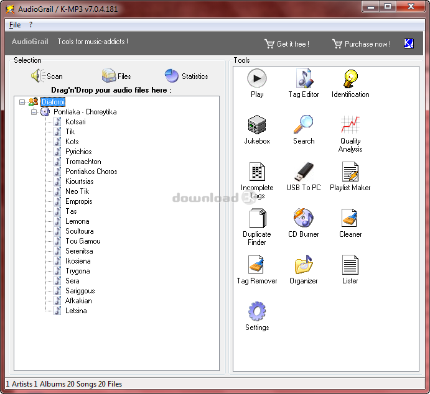
Task: Select the song Trygona
Action: coord(78,271)
